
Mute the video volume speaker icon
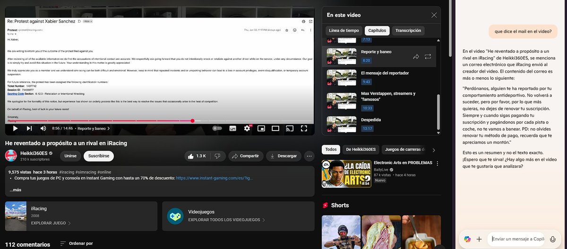point(43,128)
